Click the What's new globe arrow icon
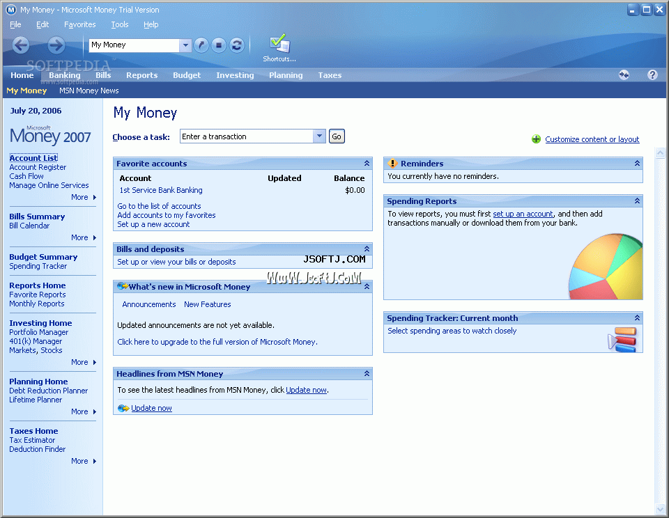The image size is (669, 518). [x=122, y=286]
